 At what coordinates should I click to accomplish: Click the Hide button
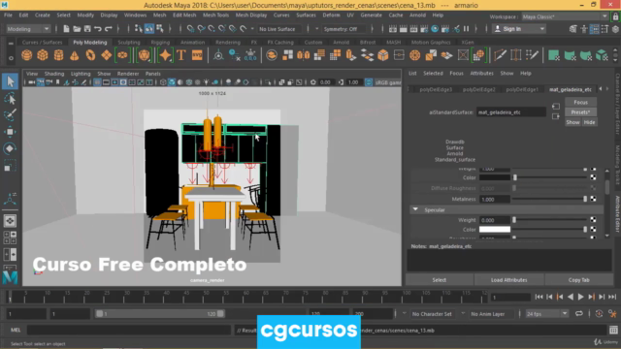tap(589, 122)
